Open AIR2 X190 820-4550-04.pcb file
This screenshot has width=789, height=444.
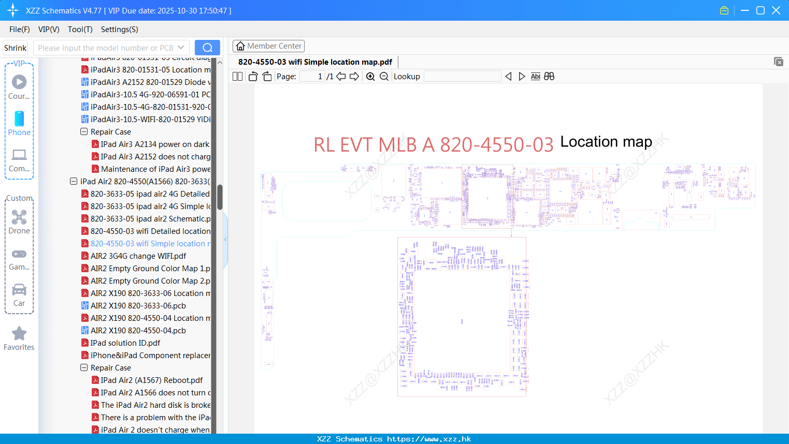click(x=134, y=330)
